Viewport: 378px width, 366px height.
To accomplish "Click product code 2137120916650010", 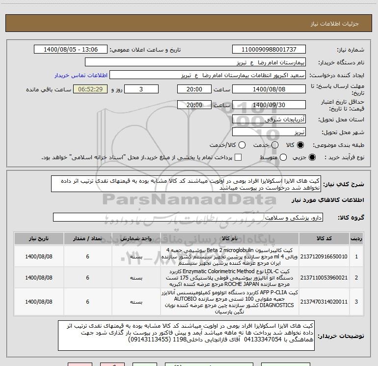I will (324, 256).
